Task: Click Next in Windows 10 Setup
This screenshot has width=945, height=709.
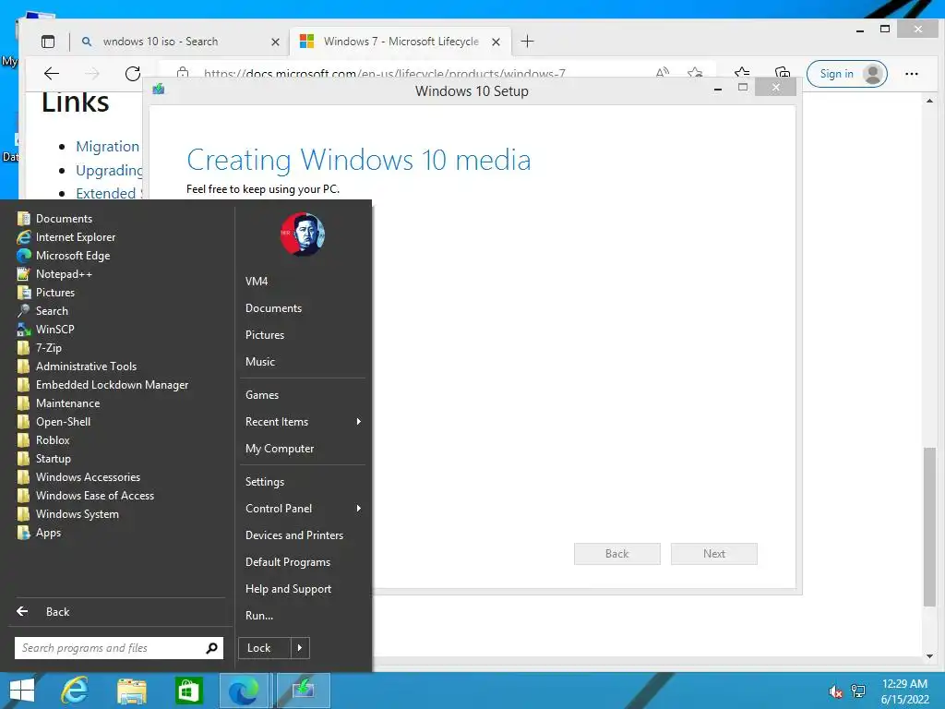Action: 714,554
